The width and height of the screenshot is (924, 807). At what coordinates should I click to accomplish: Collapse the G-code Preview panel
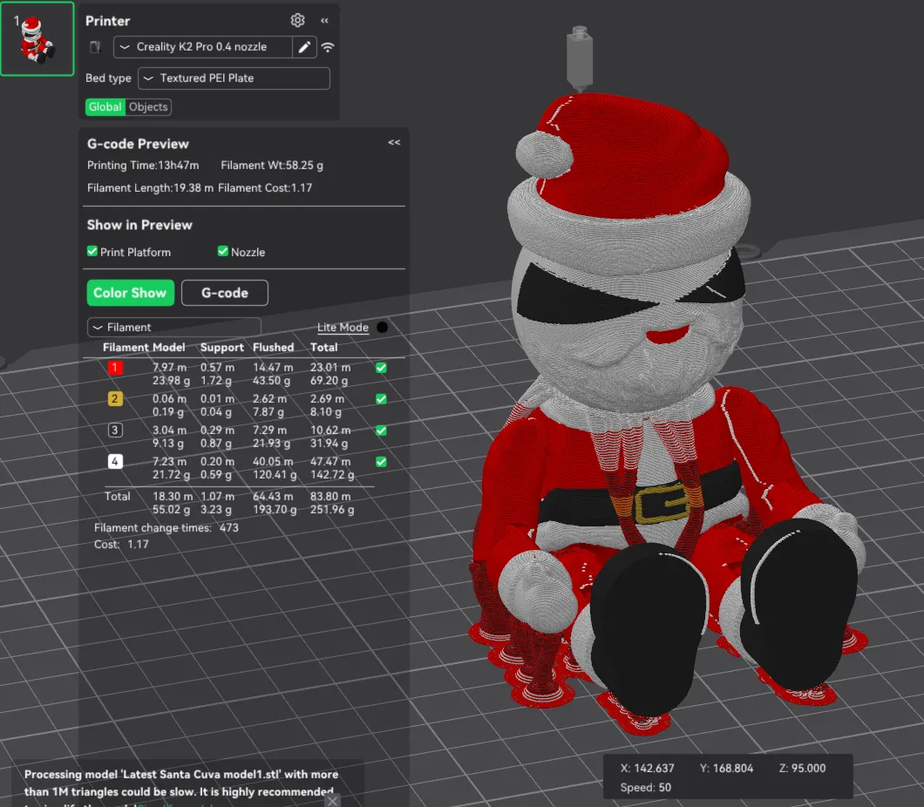[394, 142]
